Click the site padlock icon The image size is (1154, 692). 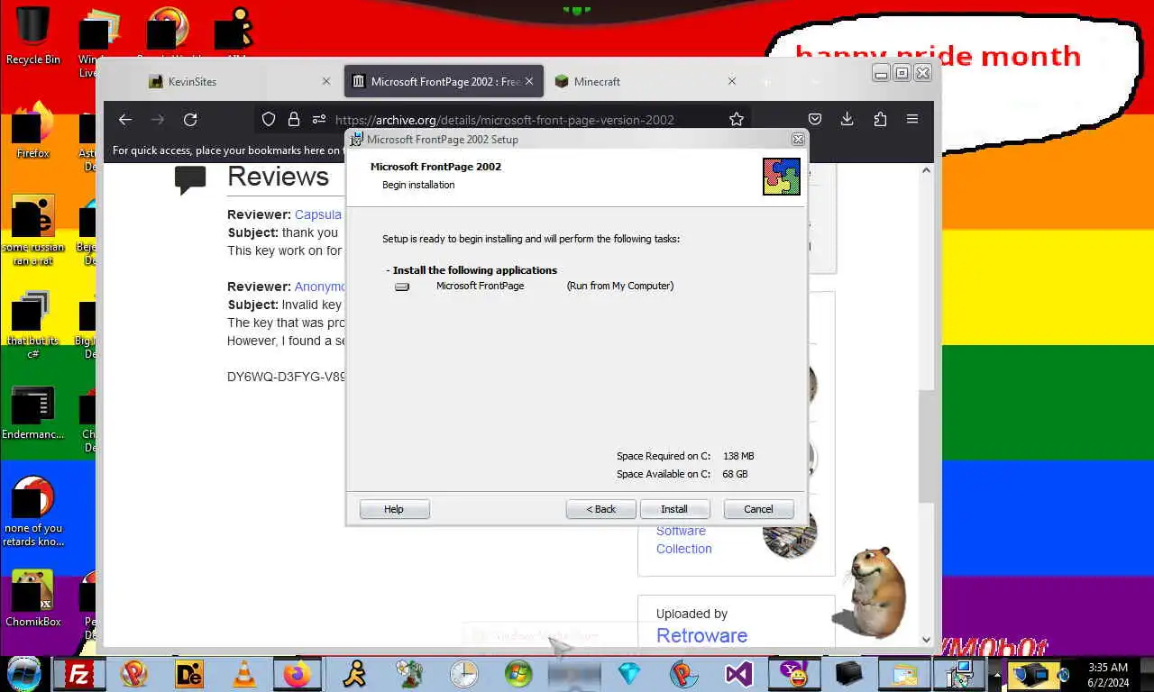[x=293, y=119]
